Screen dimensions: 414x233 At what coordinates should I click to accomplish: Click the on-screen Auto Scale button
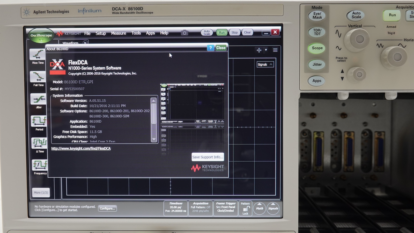207,32
